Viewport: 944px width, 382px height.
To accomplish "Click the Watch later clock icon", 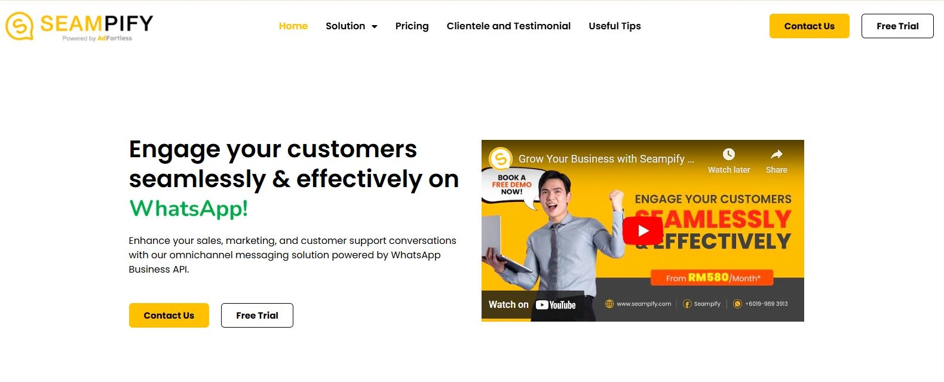I will point(729,154).
